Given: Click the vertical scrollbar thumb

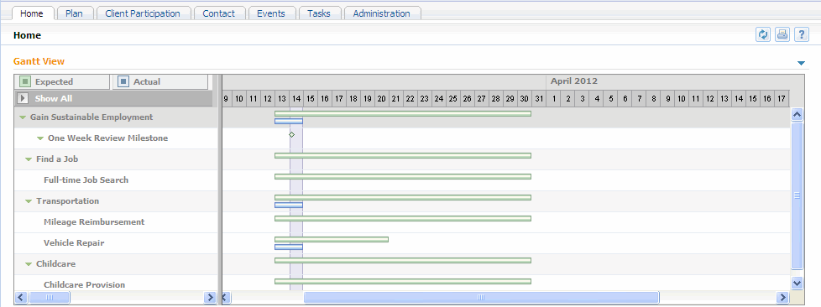Looking at the screenshot, I should pos(797,195).
